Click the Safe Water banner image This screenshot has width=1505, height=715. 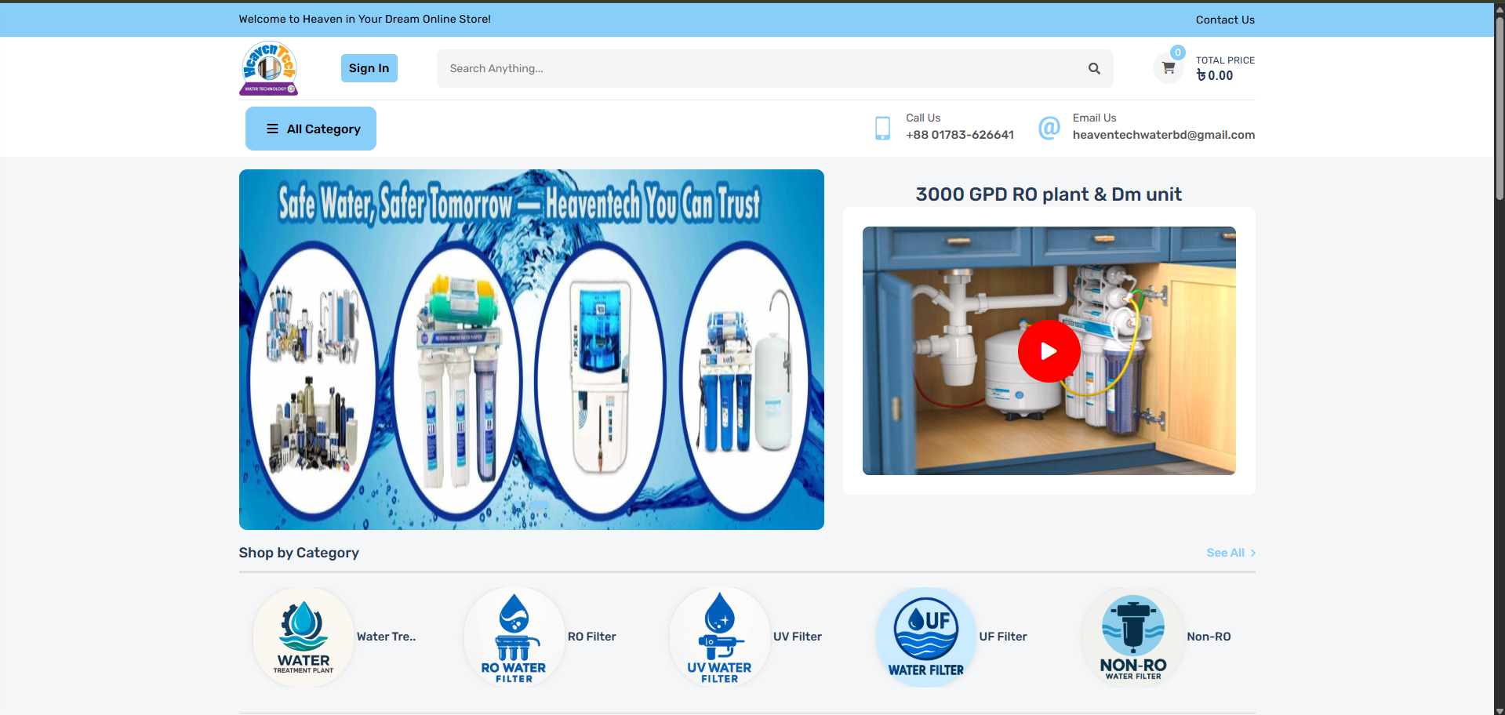[x=531, y=350]
